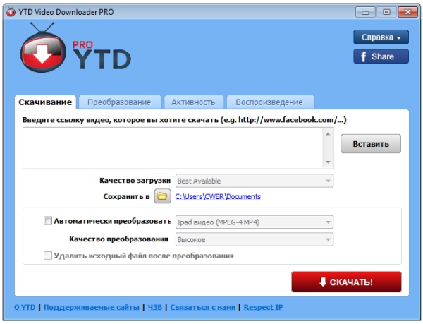Click the red СКАЧАТЬ! download button

tap(346, 282)
